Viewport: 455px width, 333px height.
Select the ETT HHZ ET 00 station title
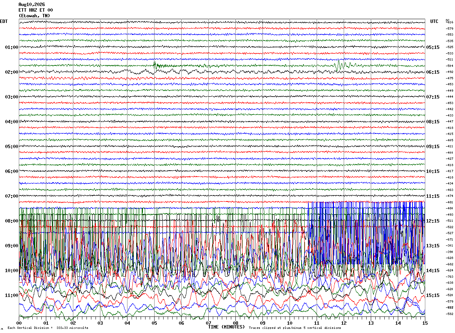(36, 10)
